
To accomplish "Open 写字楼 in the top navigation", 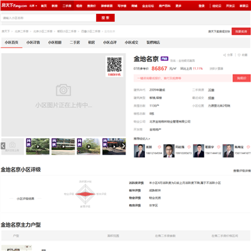I will click(122, 6).
